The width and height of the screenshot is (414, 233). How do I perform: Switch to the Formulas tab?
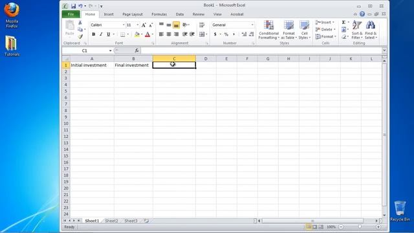click(159, 14)
